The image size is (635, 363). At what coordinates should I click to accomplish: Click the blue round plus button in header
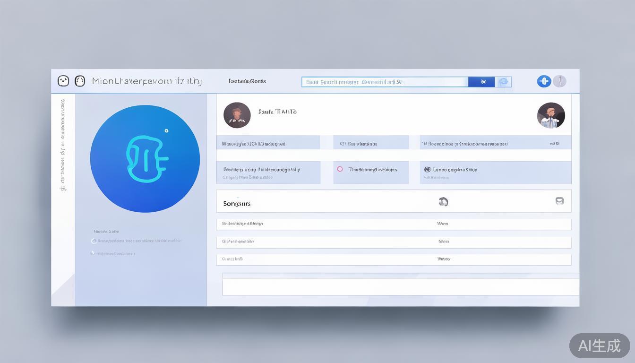point(544,81)
